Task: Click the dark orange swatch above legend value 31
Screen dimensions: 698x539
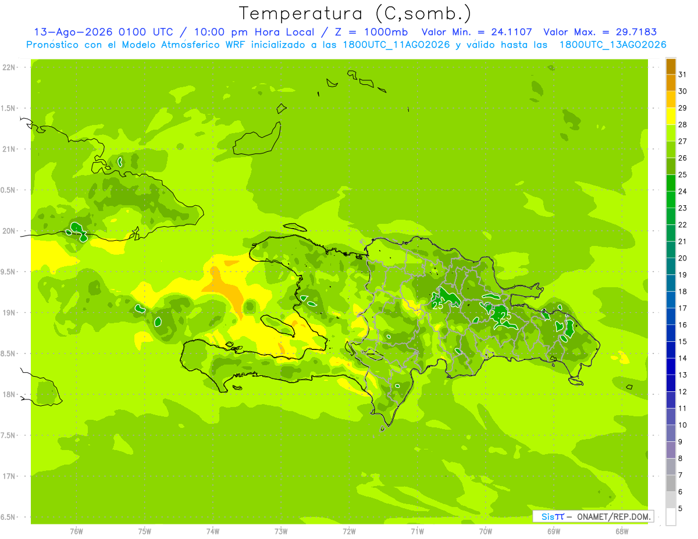Action: (671, 67)
